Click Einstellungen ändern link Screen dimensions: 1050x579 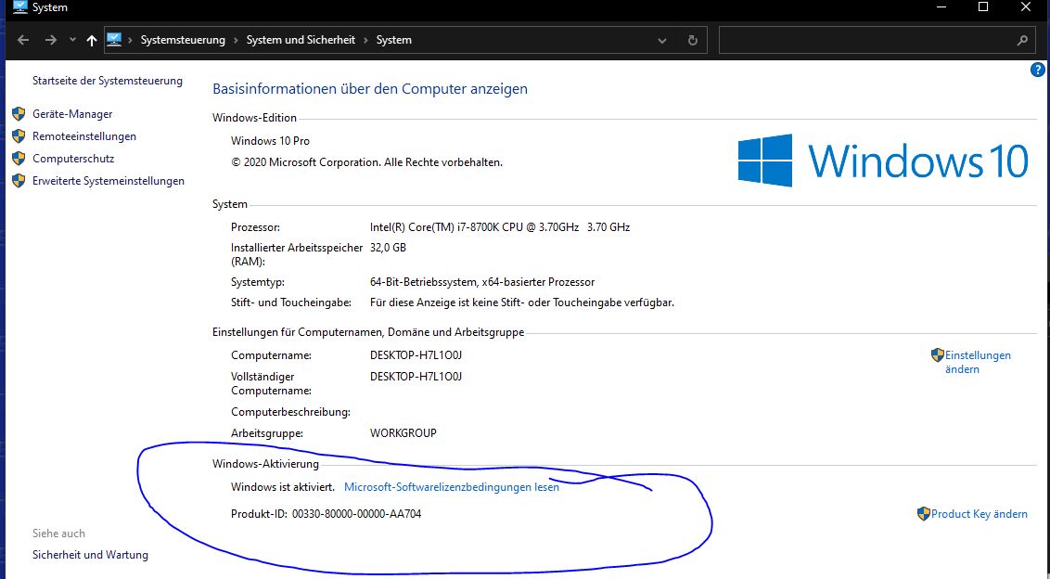[978, 362]
